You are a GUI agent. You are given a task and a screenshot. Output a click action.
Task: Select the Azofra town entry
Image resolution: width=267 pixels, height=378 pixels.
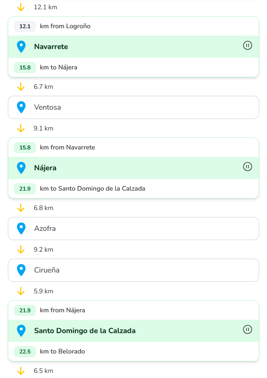point(133,228)
